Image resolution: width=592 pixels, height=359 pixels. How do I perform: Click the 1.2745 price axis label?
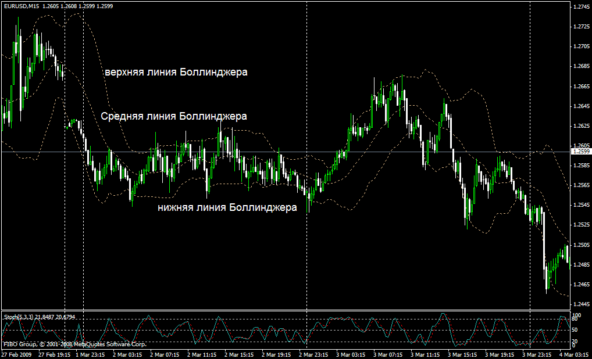pos(581,7)
